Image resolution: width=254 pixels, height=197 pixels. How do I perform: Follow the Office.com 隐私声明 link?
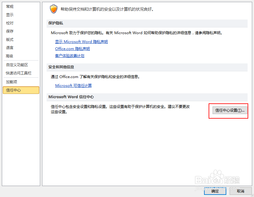(x=72, y=49)
